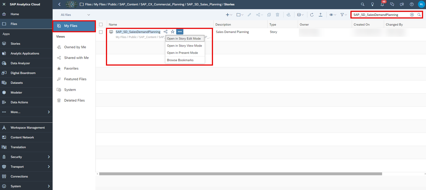Collapse the navigation menu via X icon
Image resolution: width=426 pixels, height=190 pixels.
click(x=4, y=4)
